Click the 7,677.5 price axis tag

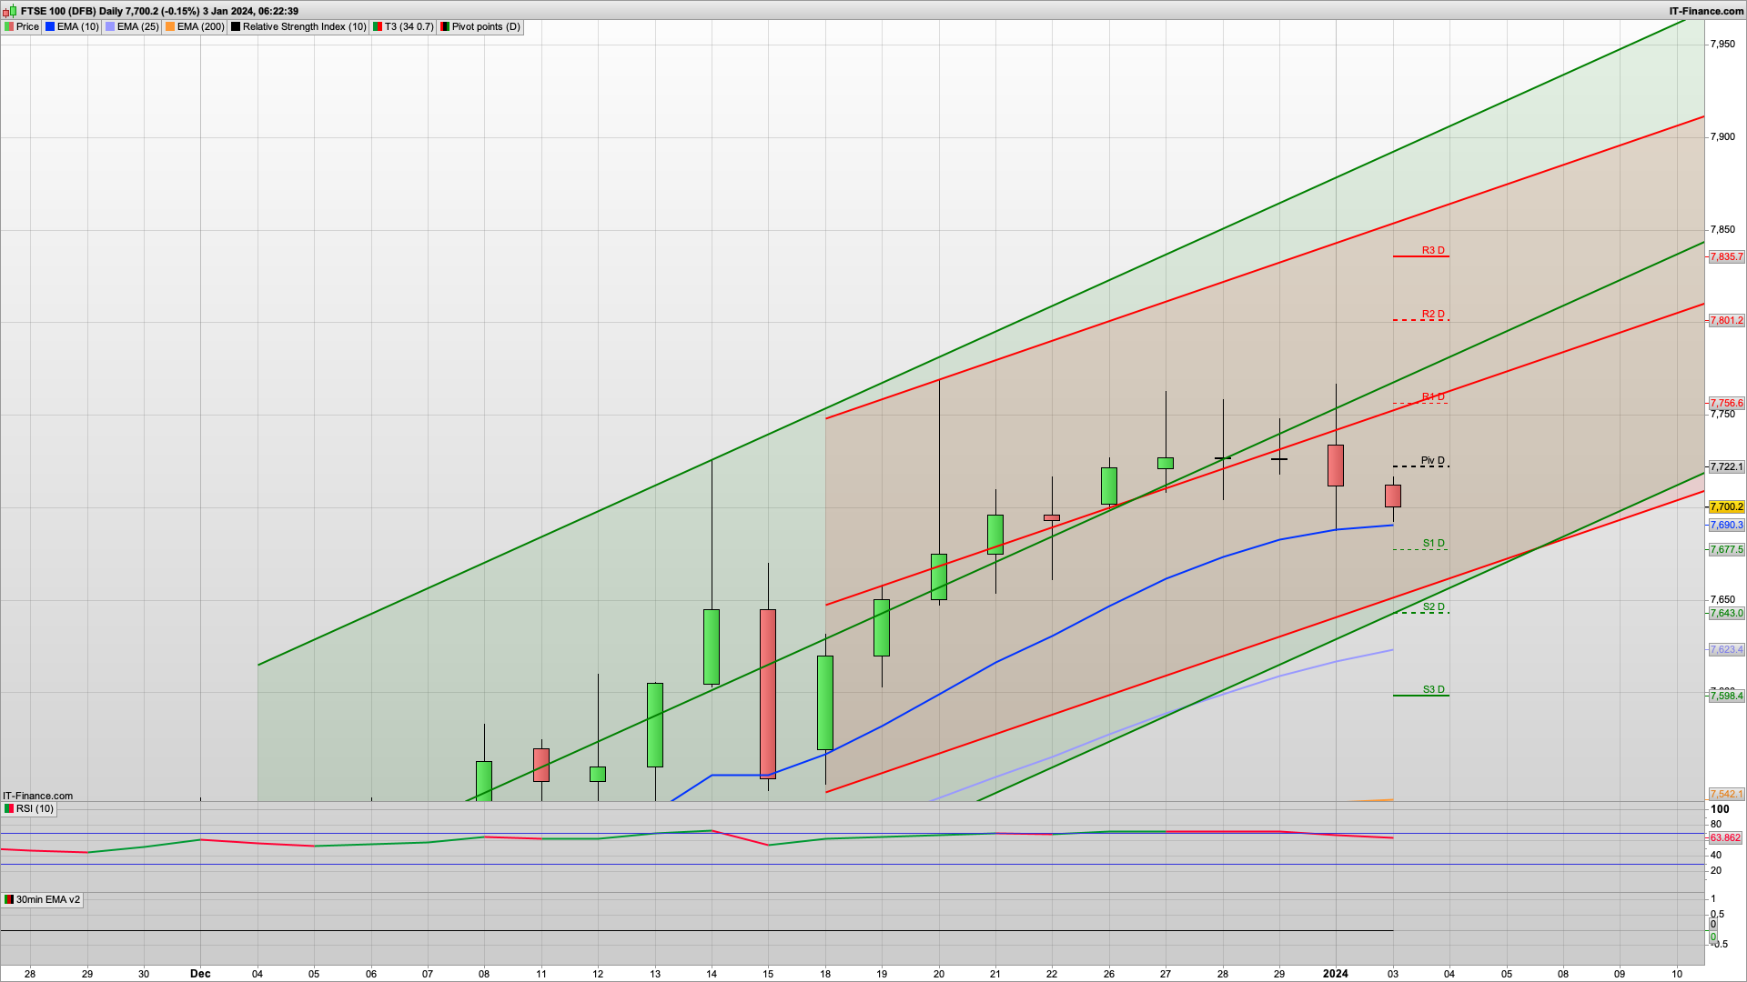[1726, 550]
